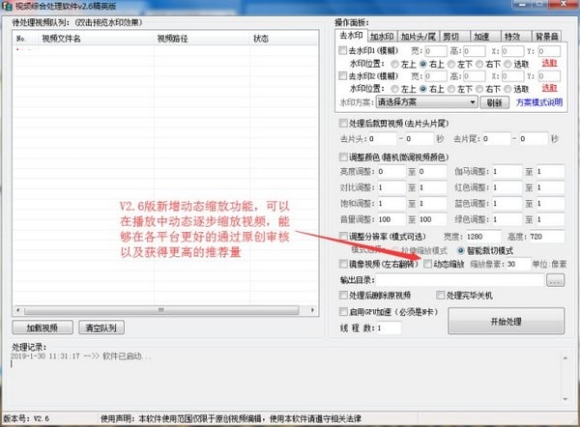Click the 输出目录 path field
This screenshot has width=580, height=427.
460,280
